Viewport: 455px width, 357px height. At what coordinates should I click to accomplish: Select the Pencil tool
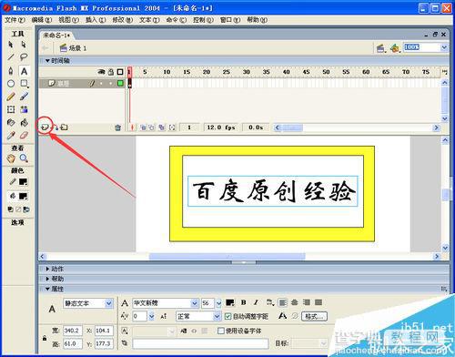tap(11, 97)
